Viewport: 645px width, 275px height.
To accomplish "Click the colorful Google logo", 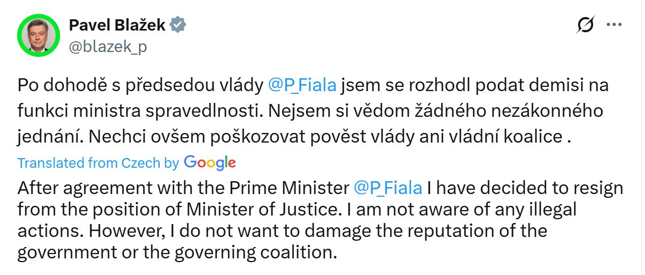I will point(210,162).
